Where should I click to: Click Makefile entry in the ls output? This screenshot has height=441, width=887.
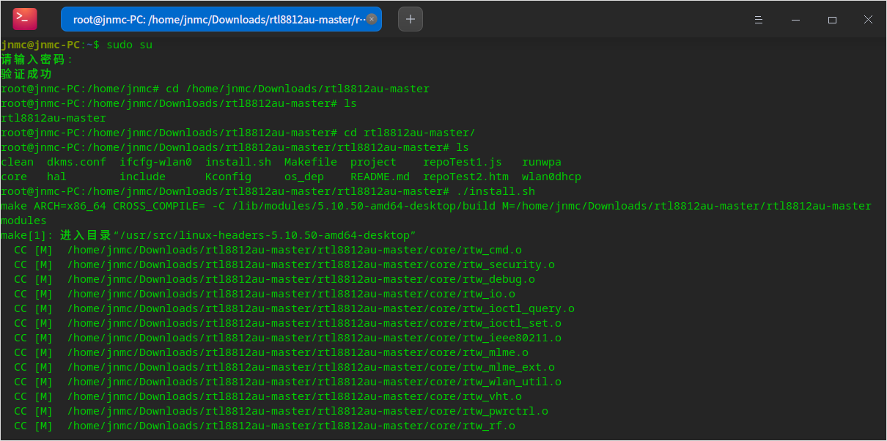pyautogui.click(x=310, y=162)
